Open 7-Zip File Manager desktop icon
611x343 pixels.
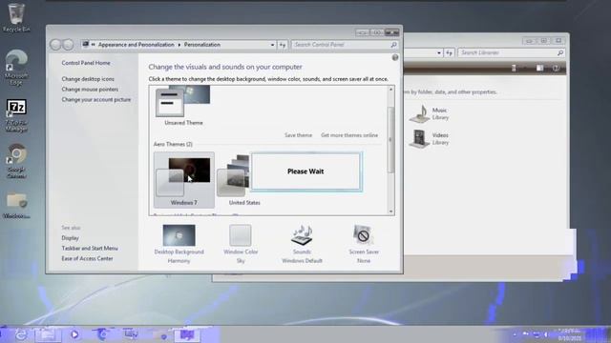click(16, 115)
